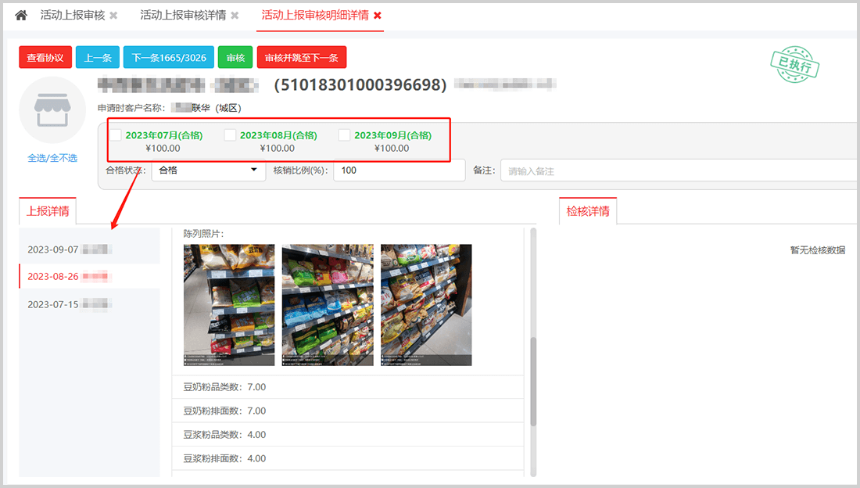Open the 合格状态 dropdown
The image size is (860, 488).
208,170
